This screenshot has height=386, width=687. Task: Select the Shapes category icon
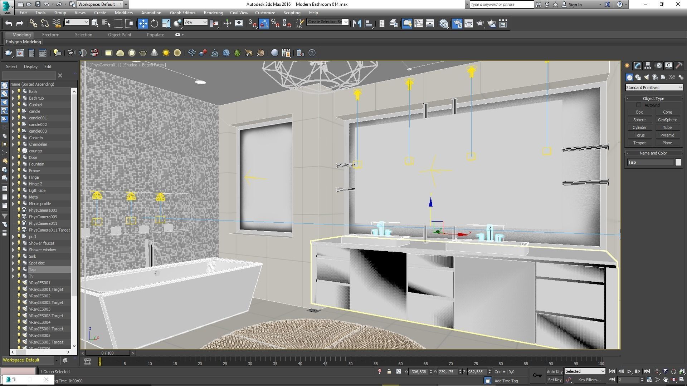click(638, 77)
